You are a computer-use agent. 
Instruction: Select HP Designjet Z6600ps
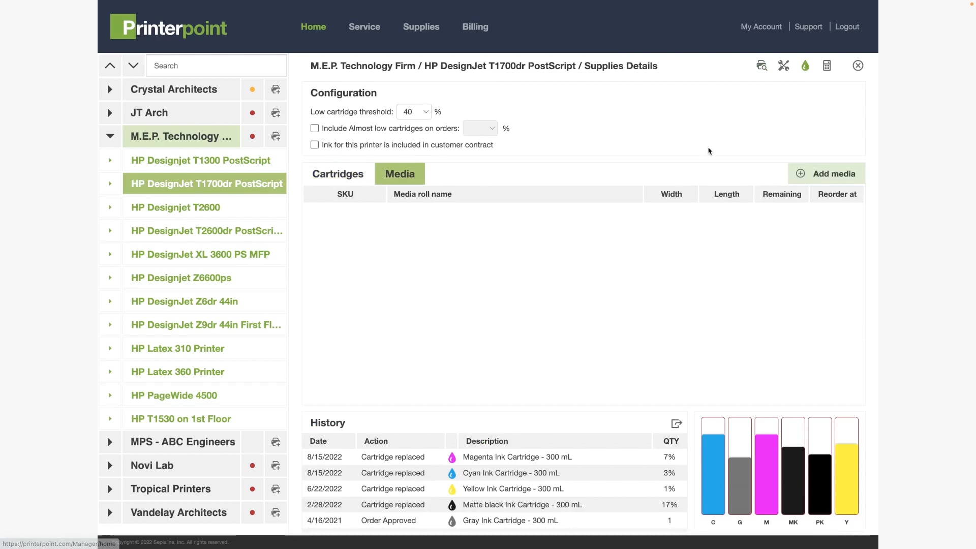[x=204, y=278]
